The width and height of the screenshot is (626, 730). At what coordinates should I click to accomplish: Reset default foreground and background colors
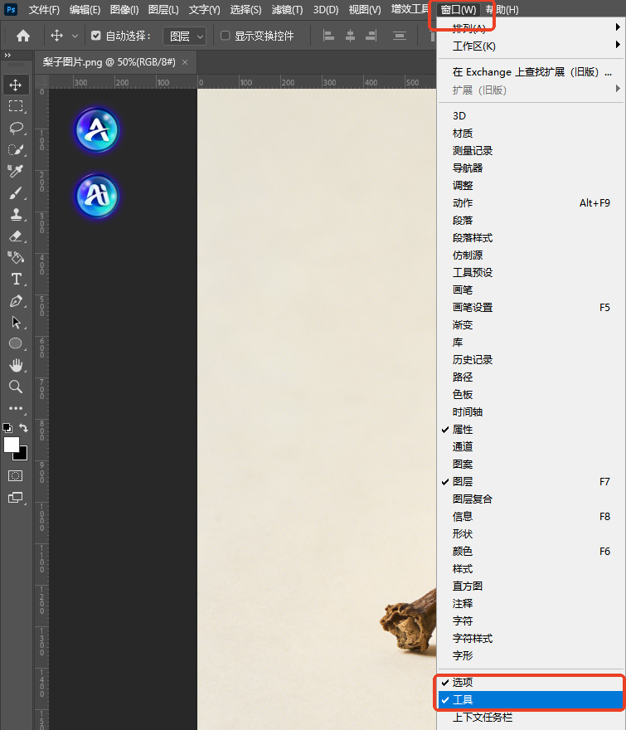point(7,428)
